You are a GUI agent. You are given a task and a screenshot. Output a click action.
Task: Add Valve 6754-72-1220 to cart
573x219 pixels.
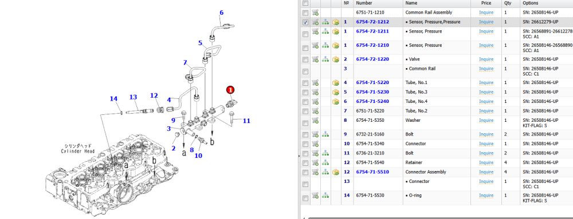pyautogui.click(x=315, y=59)
